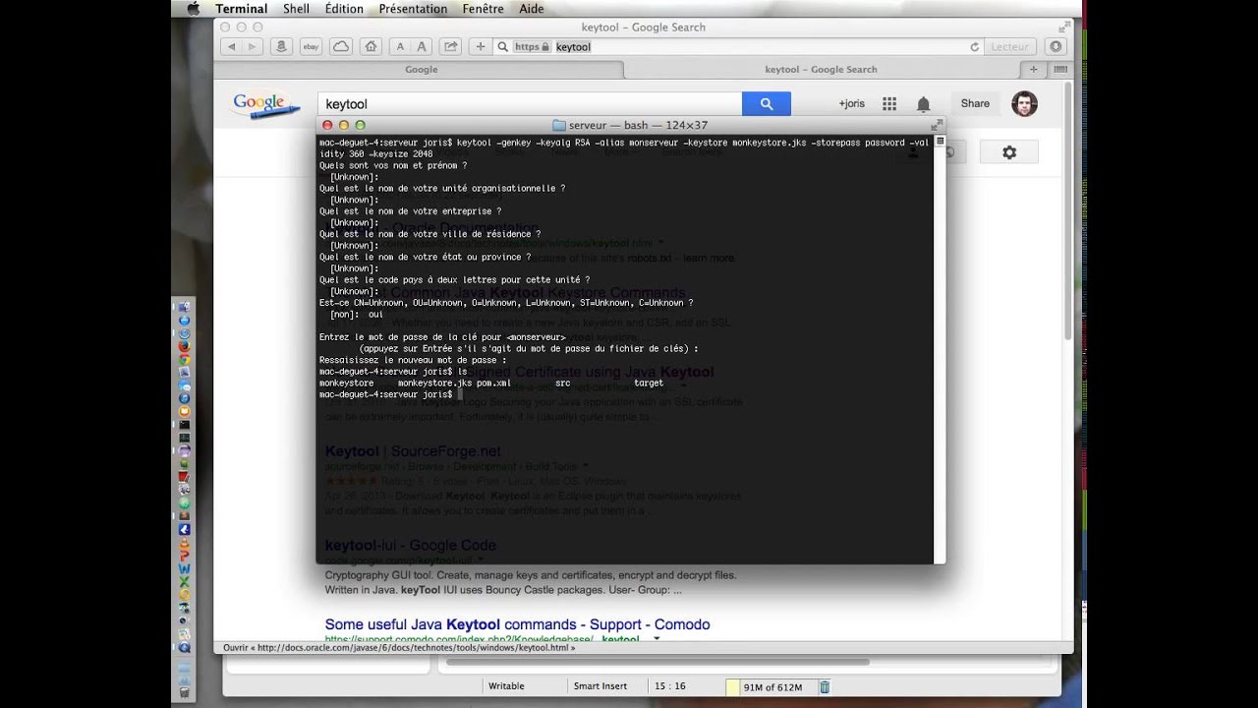
Task: Open Firefox from the Dock
Action: coord(184,346)
